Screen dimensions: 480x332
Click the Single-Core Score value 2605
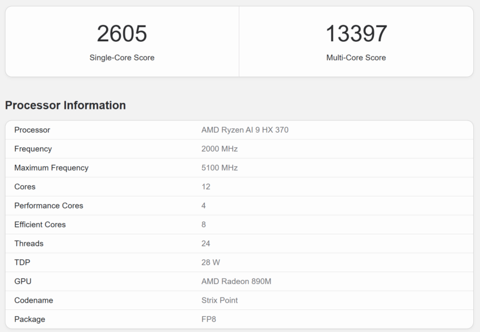point(122,33)
